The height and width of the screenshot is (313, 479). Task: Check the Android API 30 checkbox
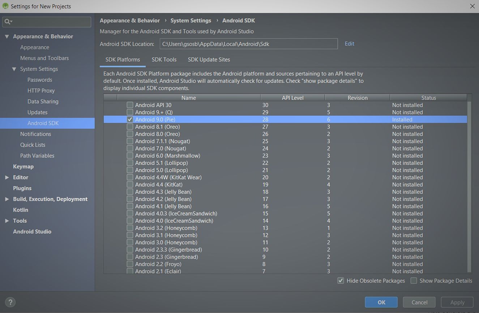click(x=130, y=105)
